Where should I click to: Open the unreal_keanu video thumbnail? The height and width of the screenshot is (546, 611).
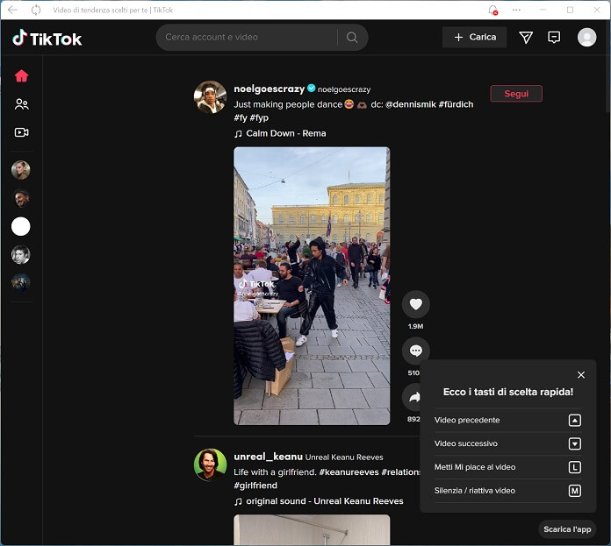pos(312,529)
